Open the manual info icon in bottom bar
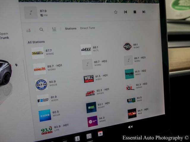This screenshot has width=190, height=142. [x=77, y=138]
